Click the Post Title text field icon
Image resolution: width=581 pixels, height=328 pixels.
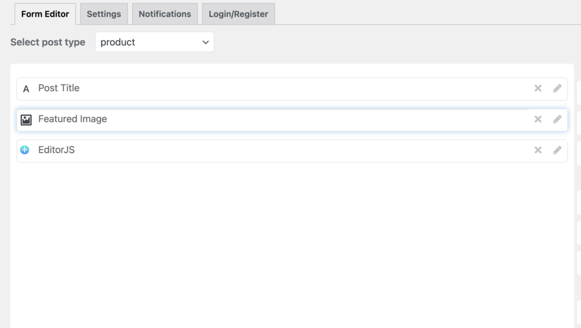pos(26,89)
